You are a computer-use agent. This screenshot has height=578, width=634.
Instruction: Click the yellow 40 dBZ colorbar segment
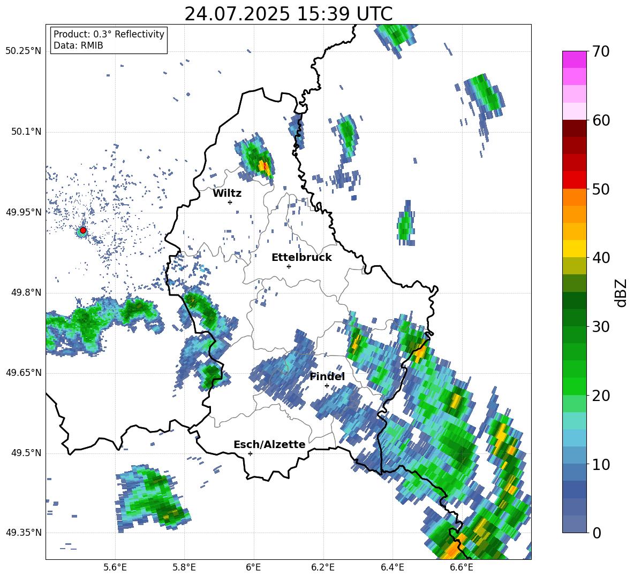[x=574, y=249]
